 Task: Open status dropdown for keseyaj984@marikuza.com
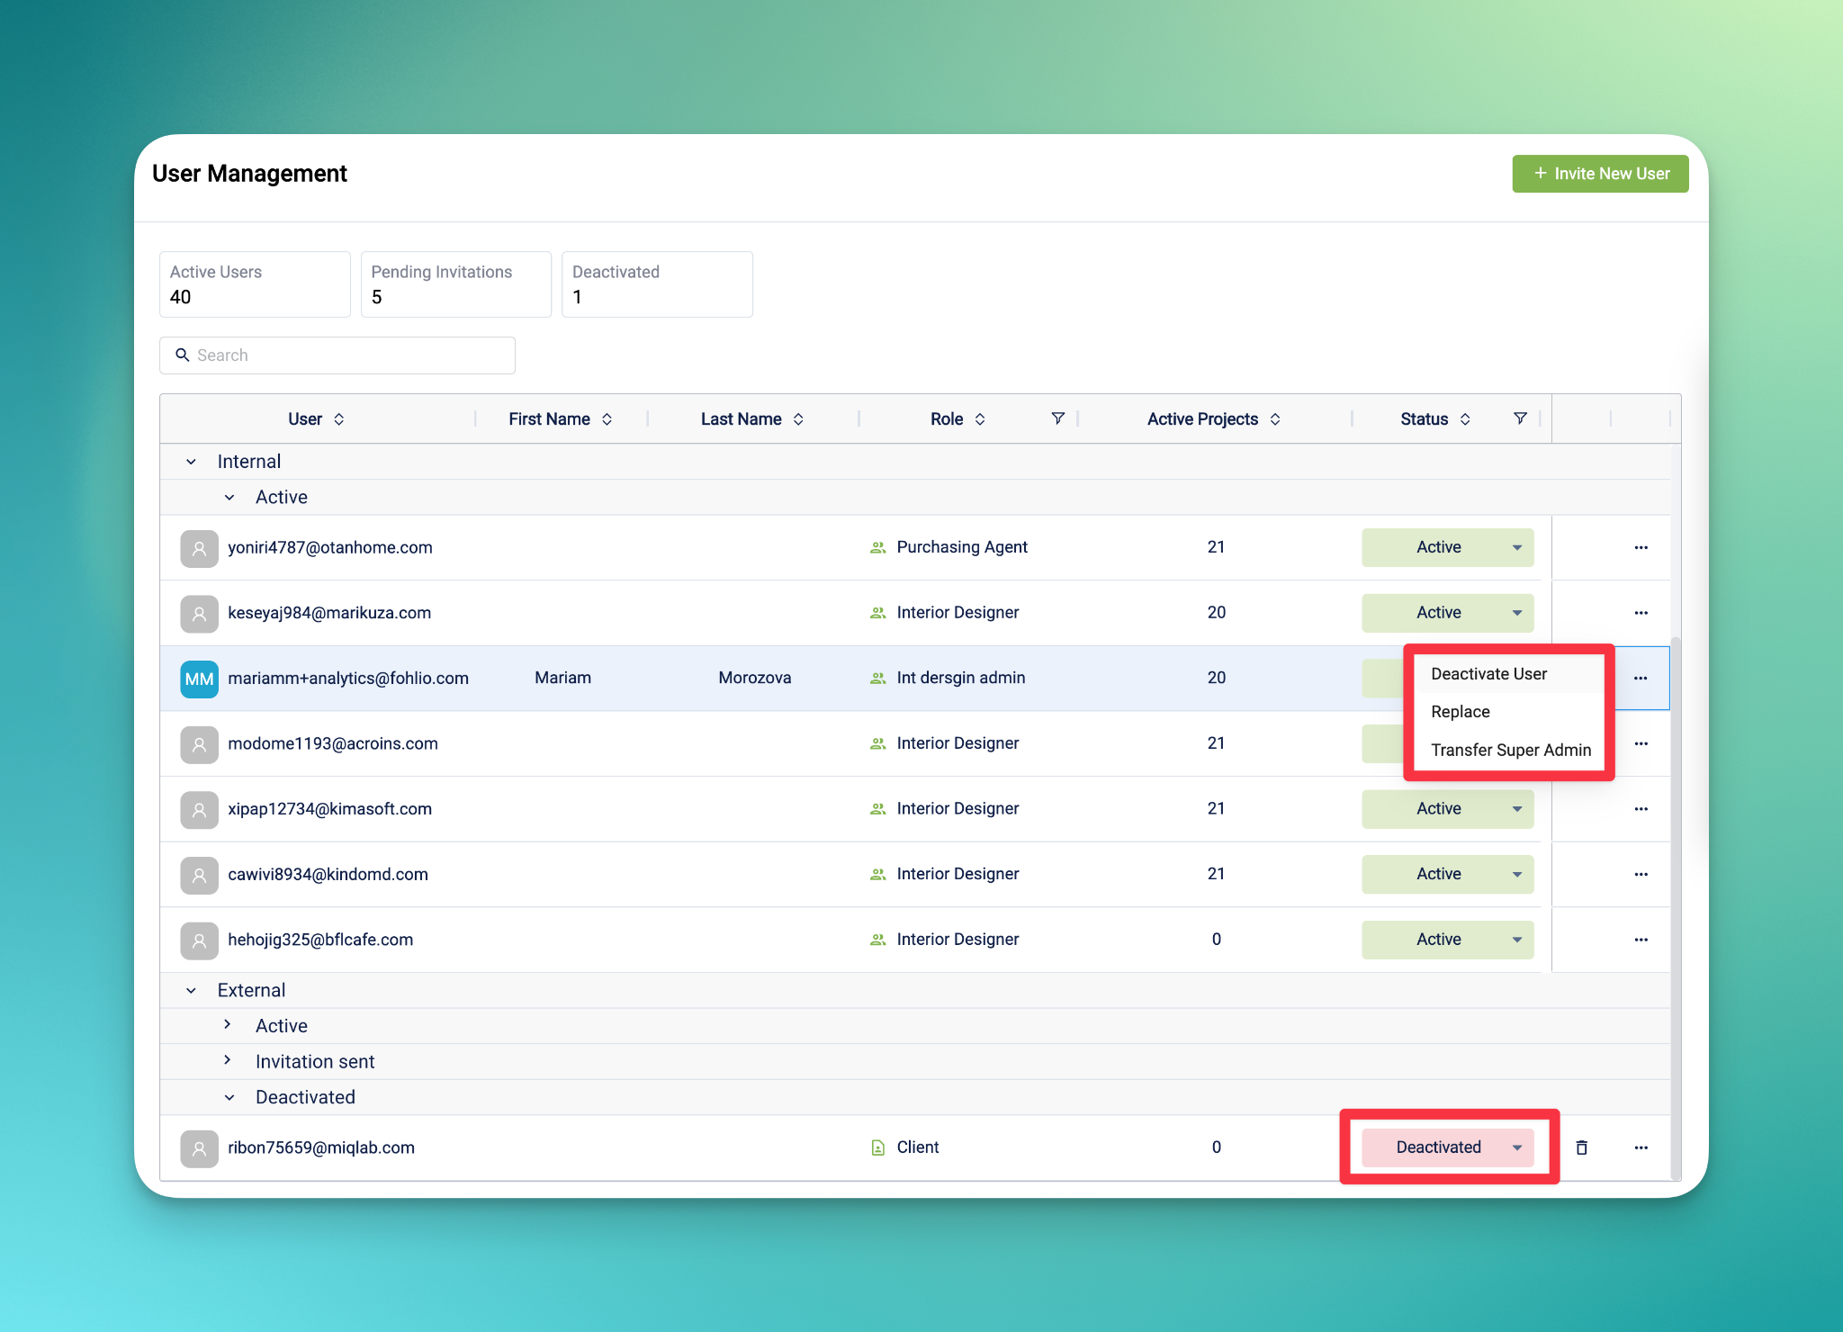pos(1447,613)
